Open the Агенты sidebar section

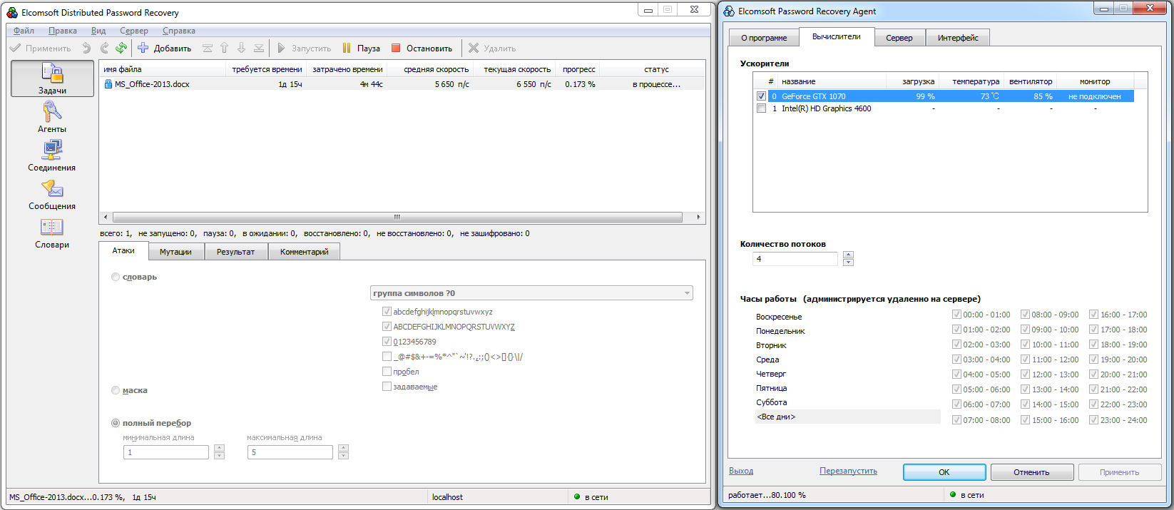52,117
